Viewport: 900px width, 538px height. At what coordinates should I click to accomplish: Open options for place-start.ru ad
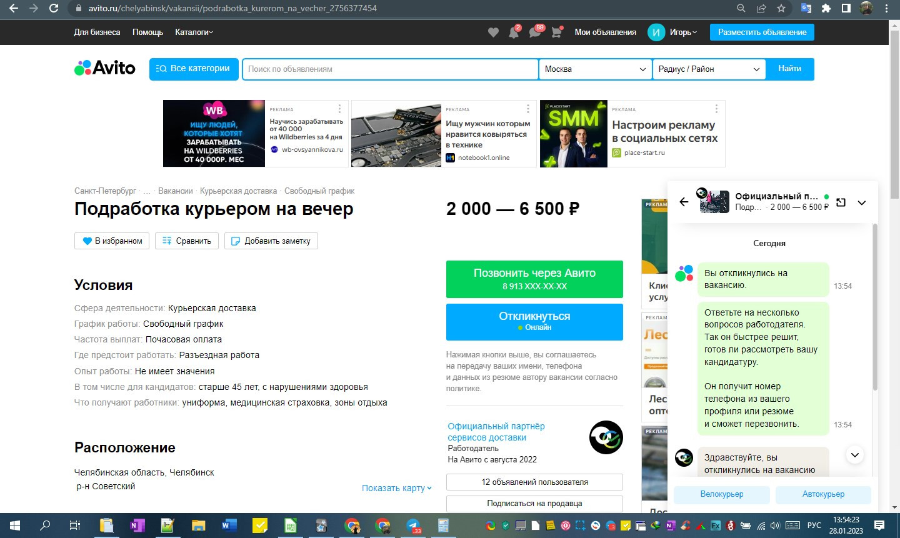click(x=716, y=109)
